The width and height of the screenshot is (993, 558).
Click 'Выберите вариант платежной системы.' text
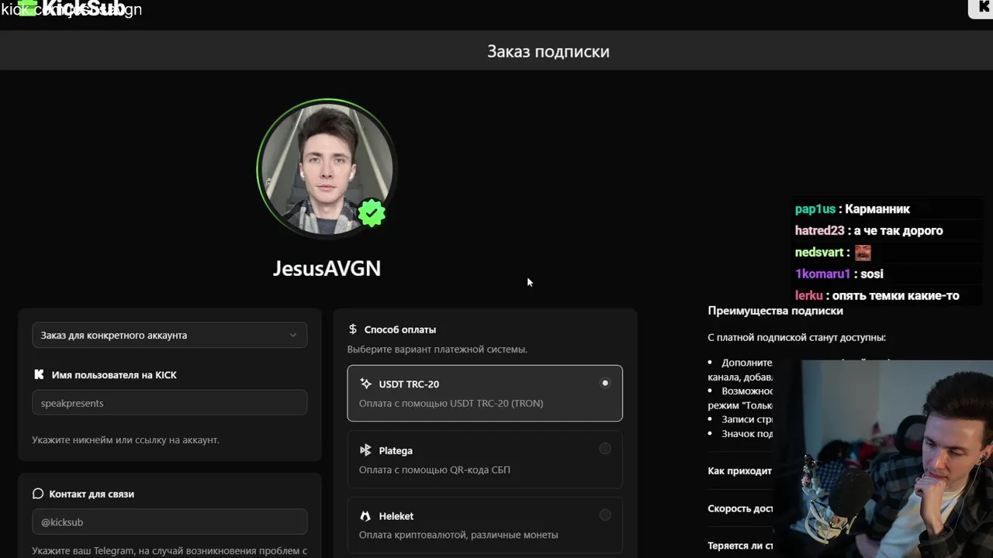(x=437, y=350)
